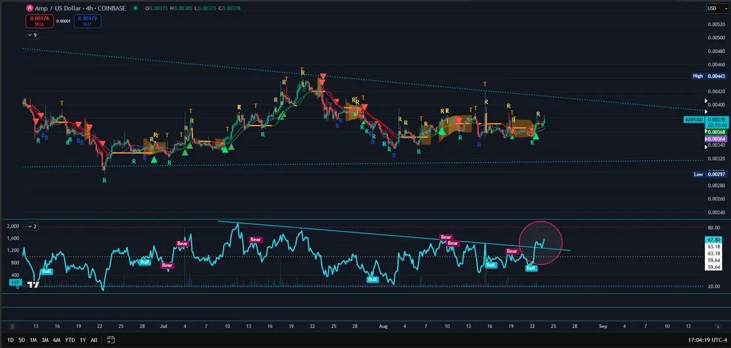Select the 3M time range
Image resolution: width=731 pixels, height=348 pixels.
(x=45, y=339)
